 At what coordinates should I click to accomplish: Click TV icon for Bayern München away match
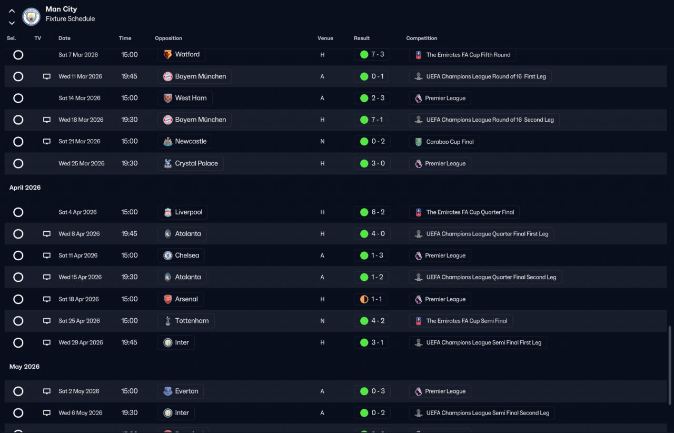coord(47,76)
